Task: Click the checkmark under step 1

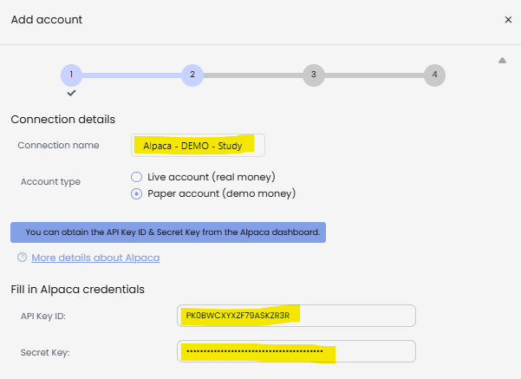Action: coord(71,93)
